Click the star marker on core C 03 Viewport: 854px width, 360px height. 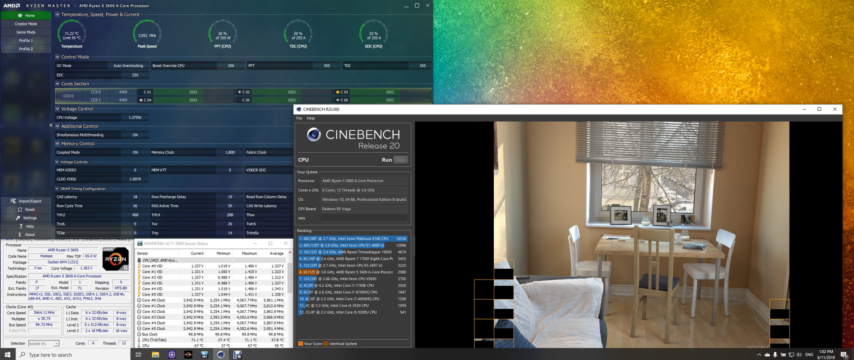click(x=338, y=92)
